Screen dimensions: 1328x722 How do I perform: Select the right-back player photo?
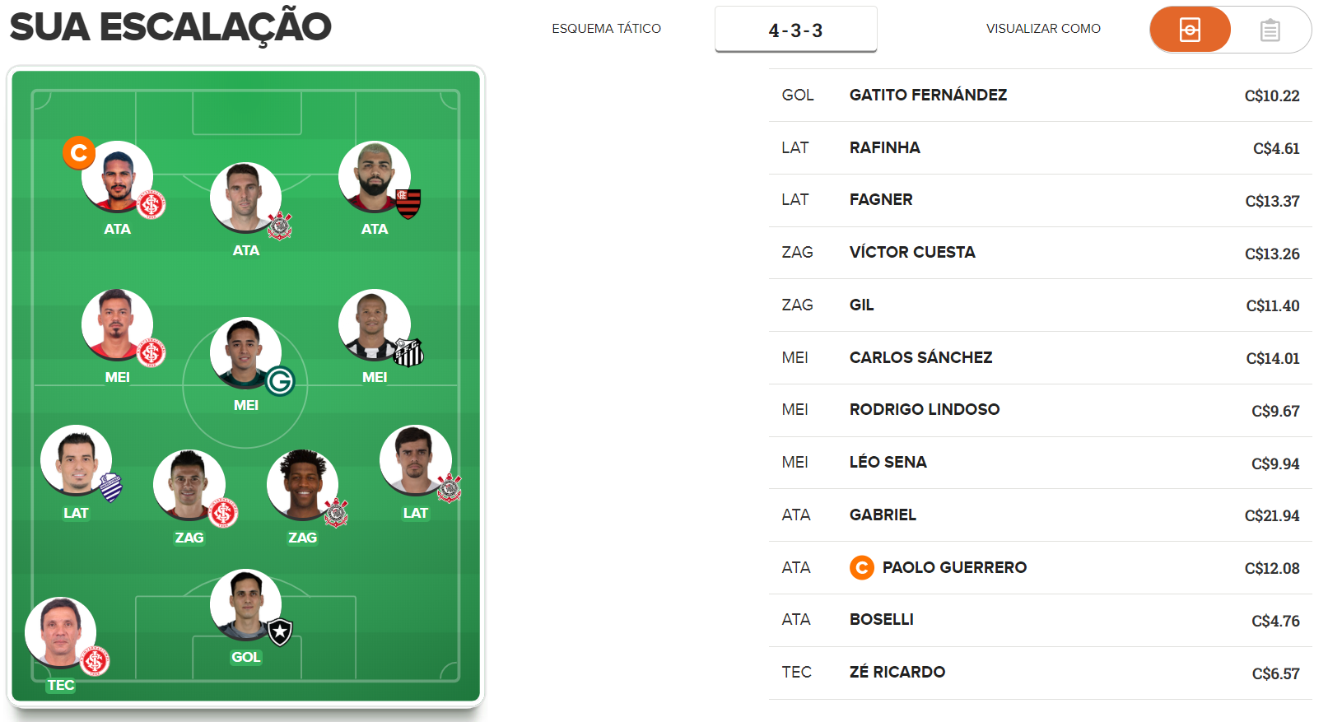[x=415, y=460]
